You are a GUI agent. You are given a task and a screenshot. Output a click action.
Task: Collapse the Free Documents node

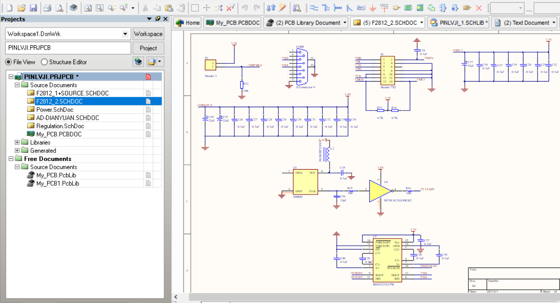[x=11, y=159]
